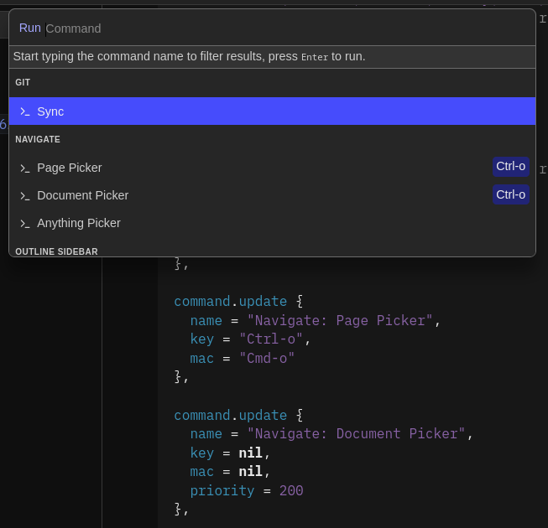Place cursor in "Navigate: Page Picker" string
Image resolution: width=548 pixels, height=528 pixels.
point(340,320)
